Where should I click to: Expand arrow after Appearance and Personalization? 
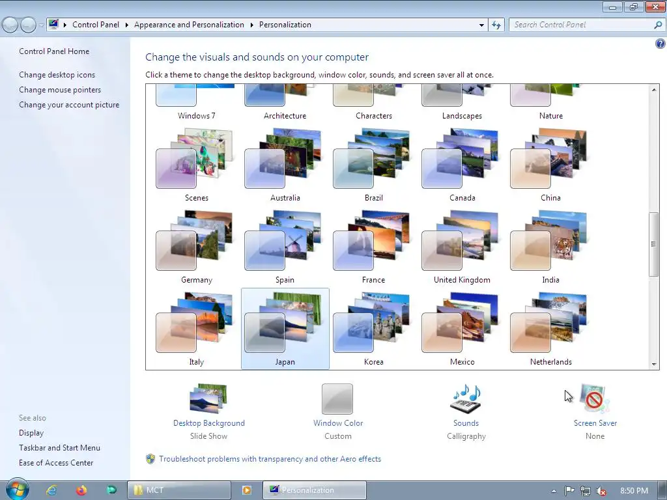point(252,25)
